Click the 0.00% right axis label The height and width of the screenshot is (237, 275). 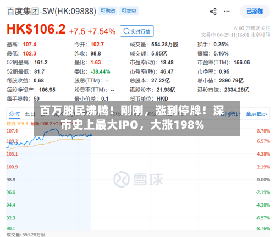coord(263,180)
